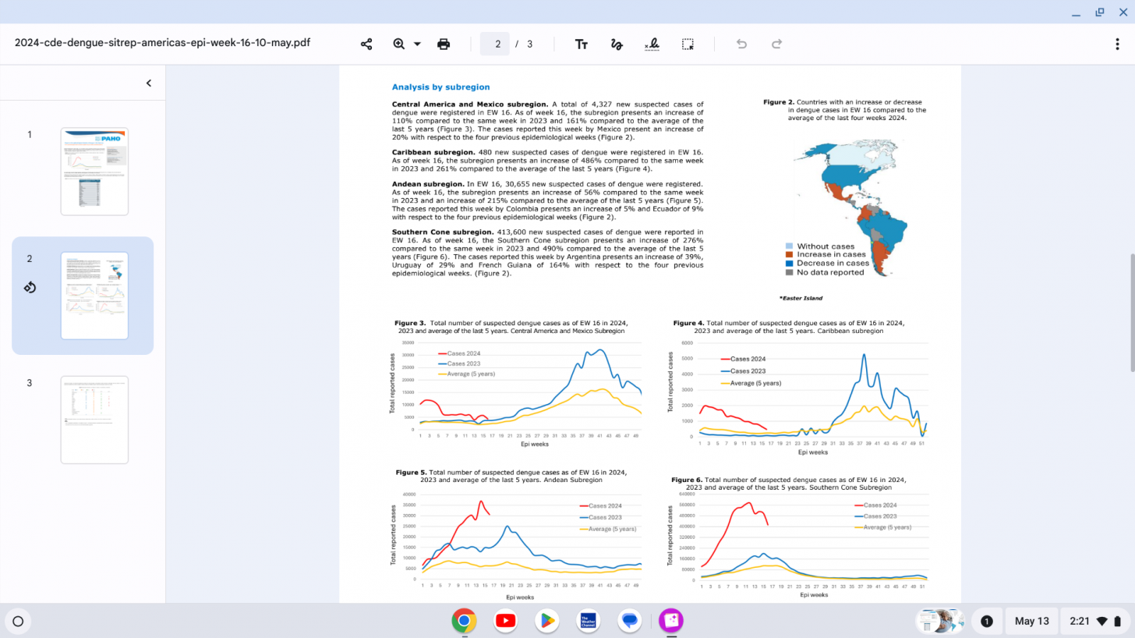
Task: Select the text annotation tool
Action: pyautogui.click(x=582, y=44)
